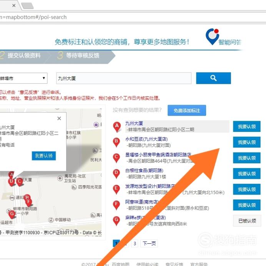266x266 pixels.
Task: Open the 九州大厦 result link
Action: [x=134, y=123]
